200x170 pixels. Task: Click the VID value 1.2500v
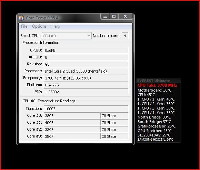(x=86, y=92)
